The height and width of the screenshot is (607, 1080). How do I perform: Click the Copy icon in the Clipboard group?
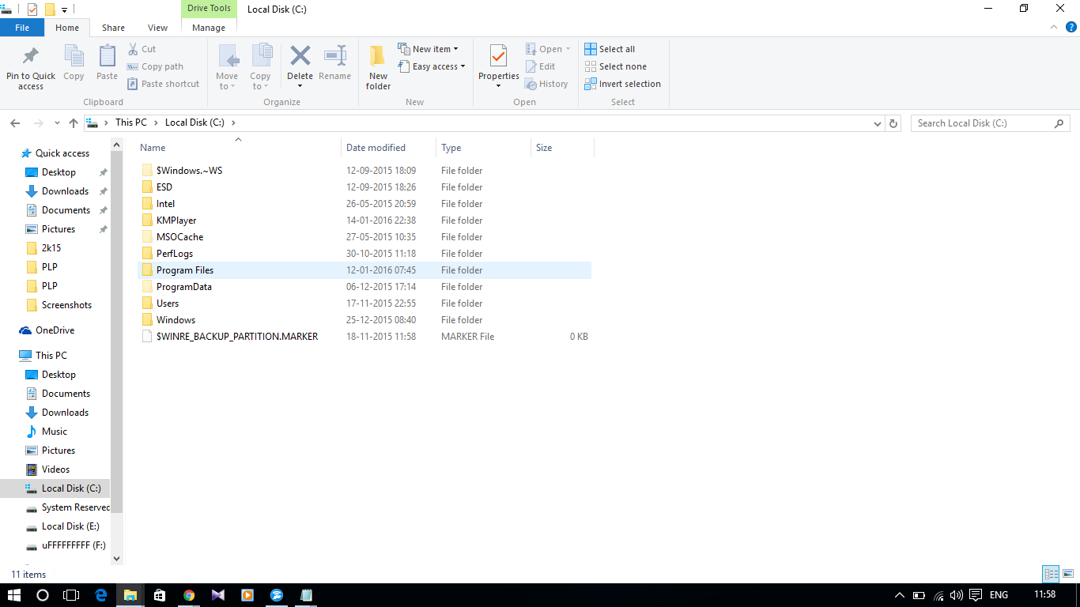pos(74,56)
